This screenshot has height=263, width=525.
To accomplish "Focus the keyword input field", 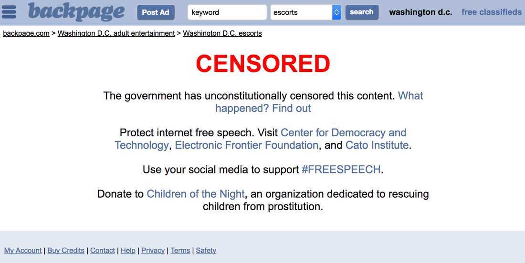I will coord(227,12).
